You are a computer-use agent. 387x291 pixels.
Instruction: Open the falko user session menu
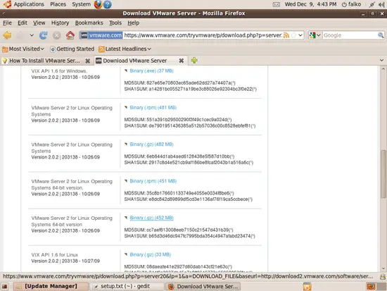click(x=351, y=4)
